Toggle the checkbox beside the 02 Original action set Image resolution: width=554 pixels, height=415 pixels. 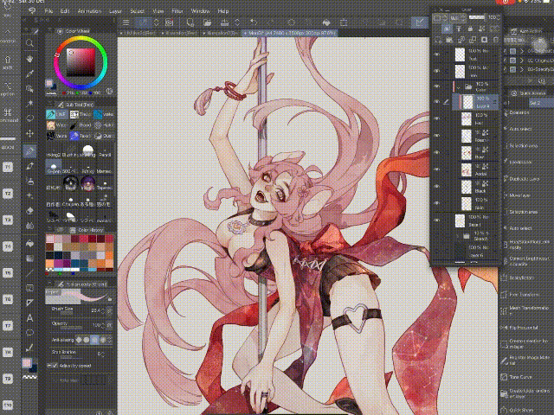point(513,61)
